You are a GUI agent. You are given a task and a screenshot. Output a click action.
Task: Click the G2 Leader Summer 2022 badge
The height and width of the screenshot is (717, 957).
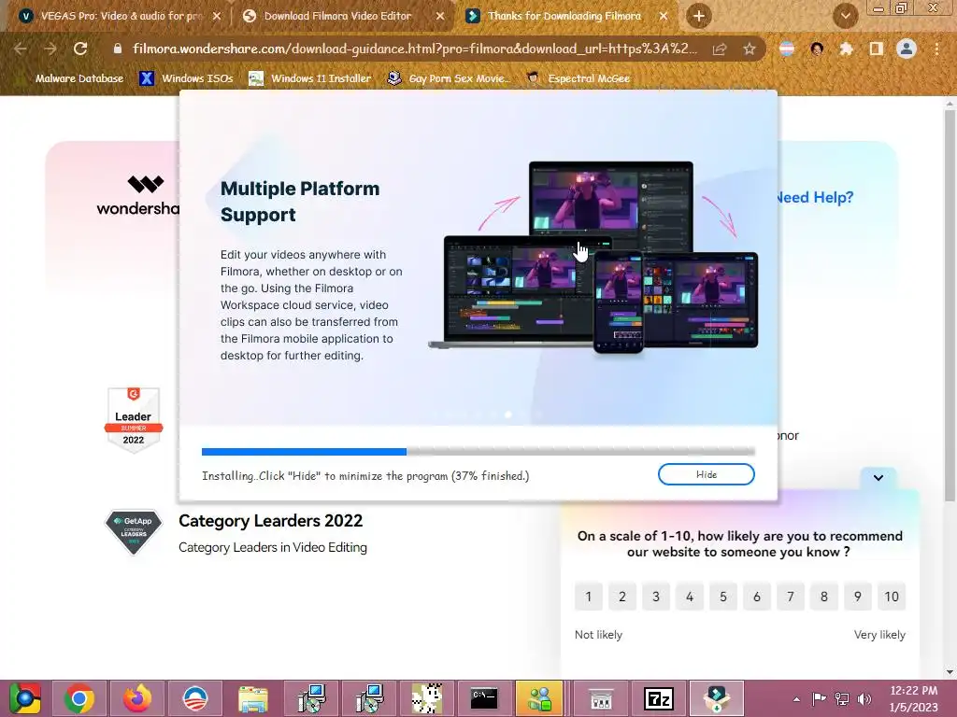[134, 419]
